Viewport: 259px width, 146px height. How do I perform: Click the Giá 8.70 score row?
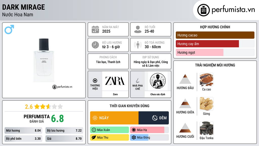coord(64,139)
